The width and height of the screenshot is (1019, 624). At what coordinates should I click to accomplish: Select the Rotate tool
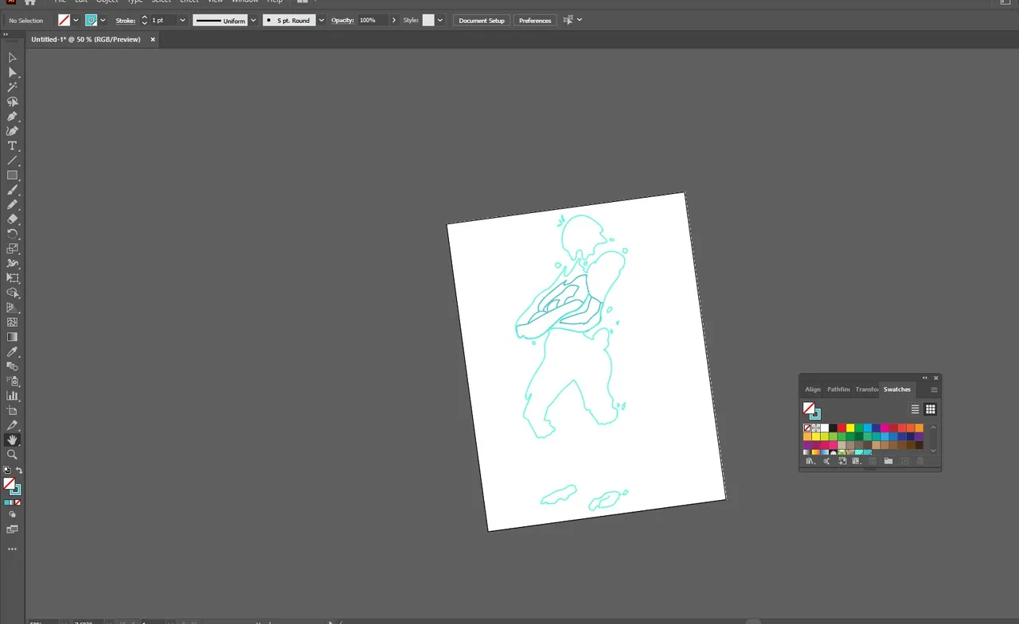click(12, 234)
